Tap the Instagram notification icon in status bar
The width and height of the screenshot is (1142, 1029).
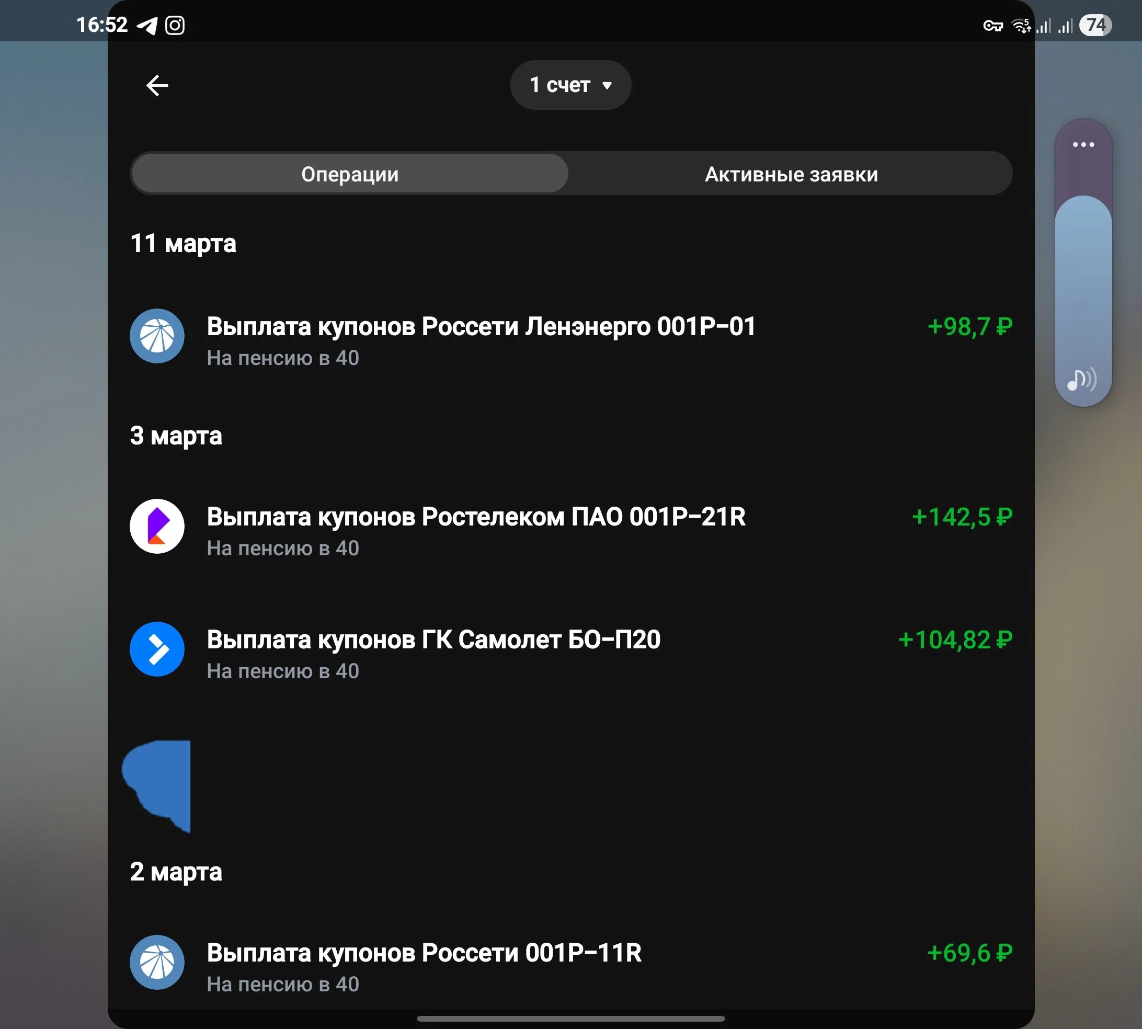click(x=175, y=26)
